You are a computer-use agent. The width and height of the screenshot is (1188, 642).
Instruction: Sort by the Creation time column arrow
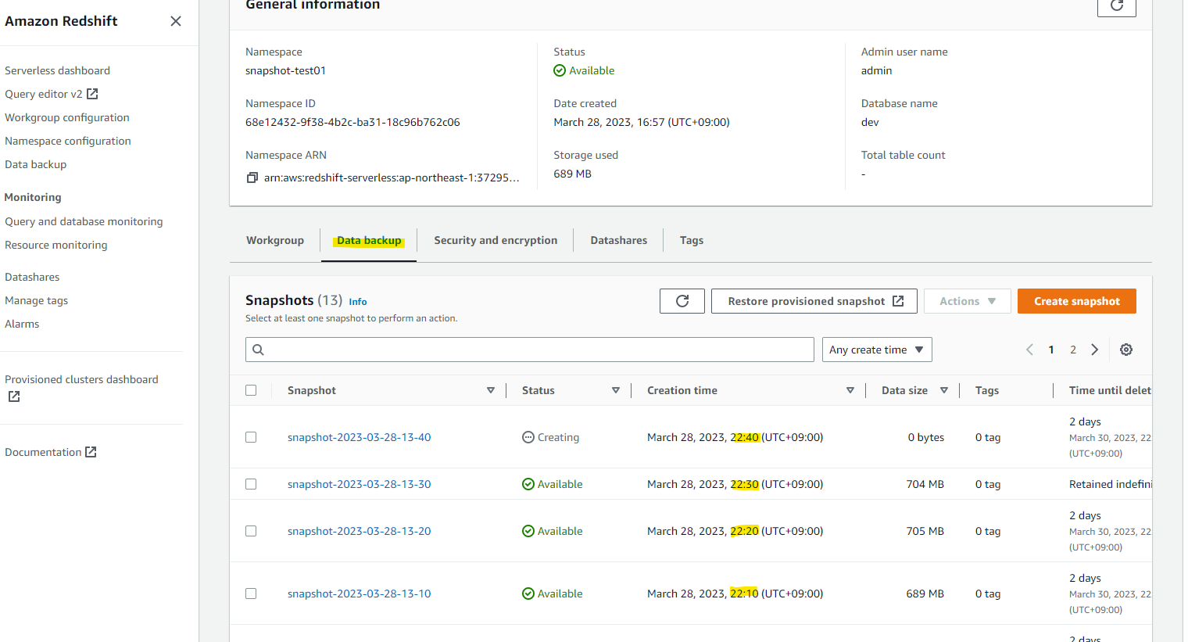(x=850, y=390)
